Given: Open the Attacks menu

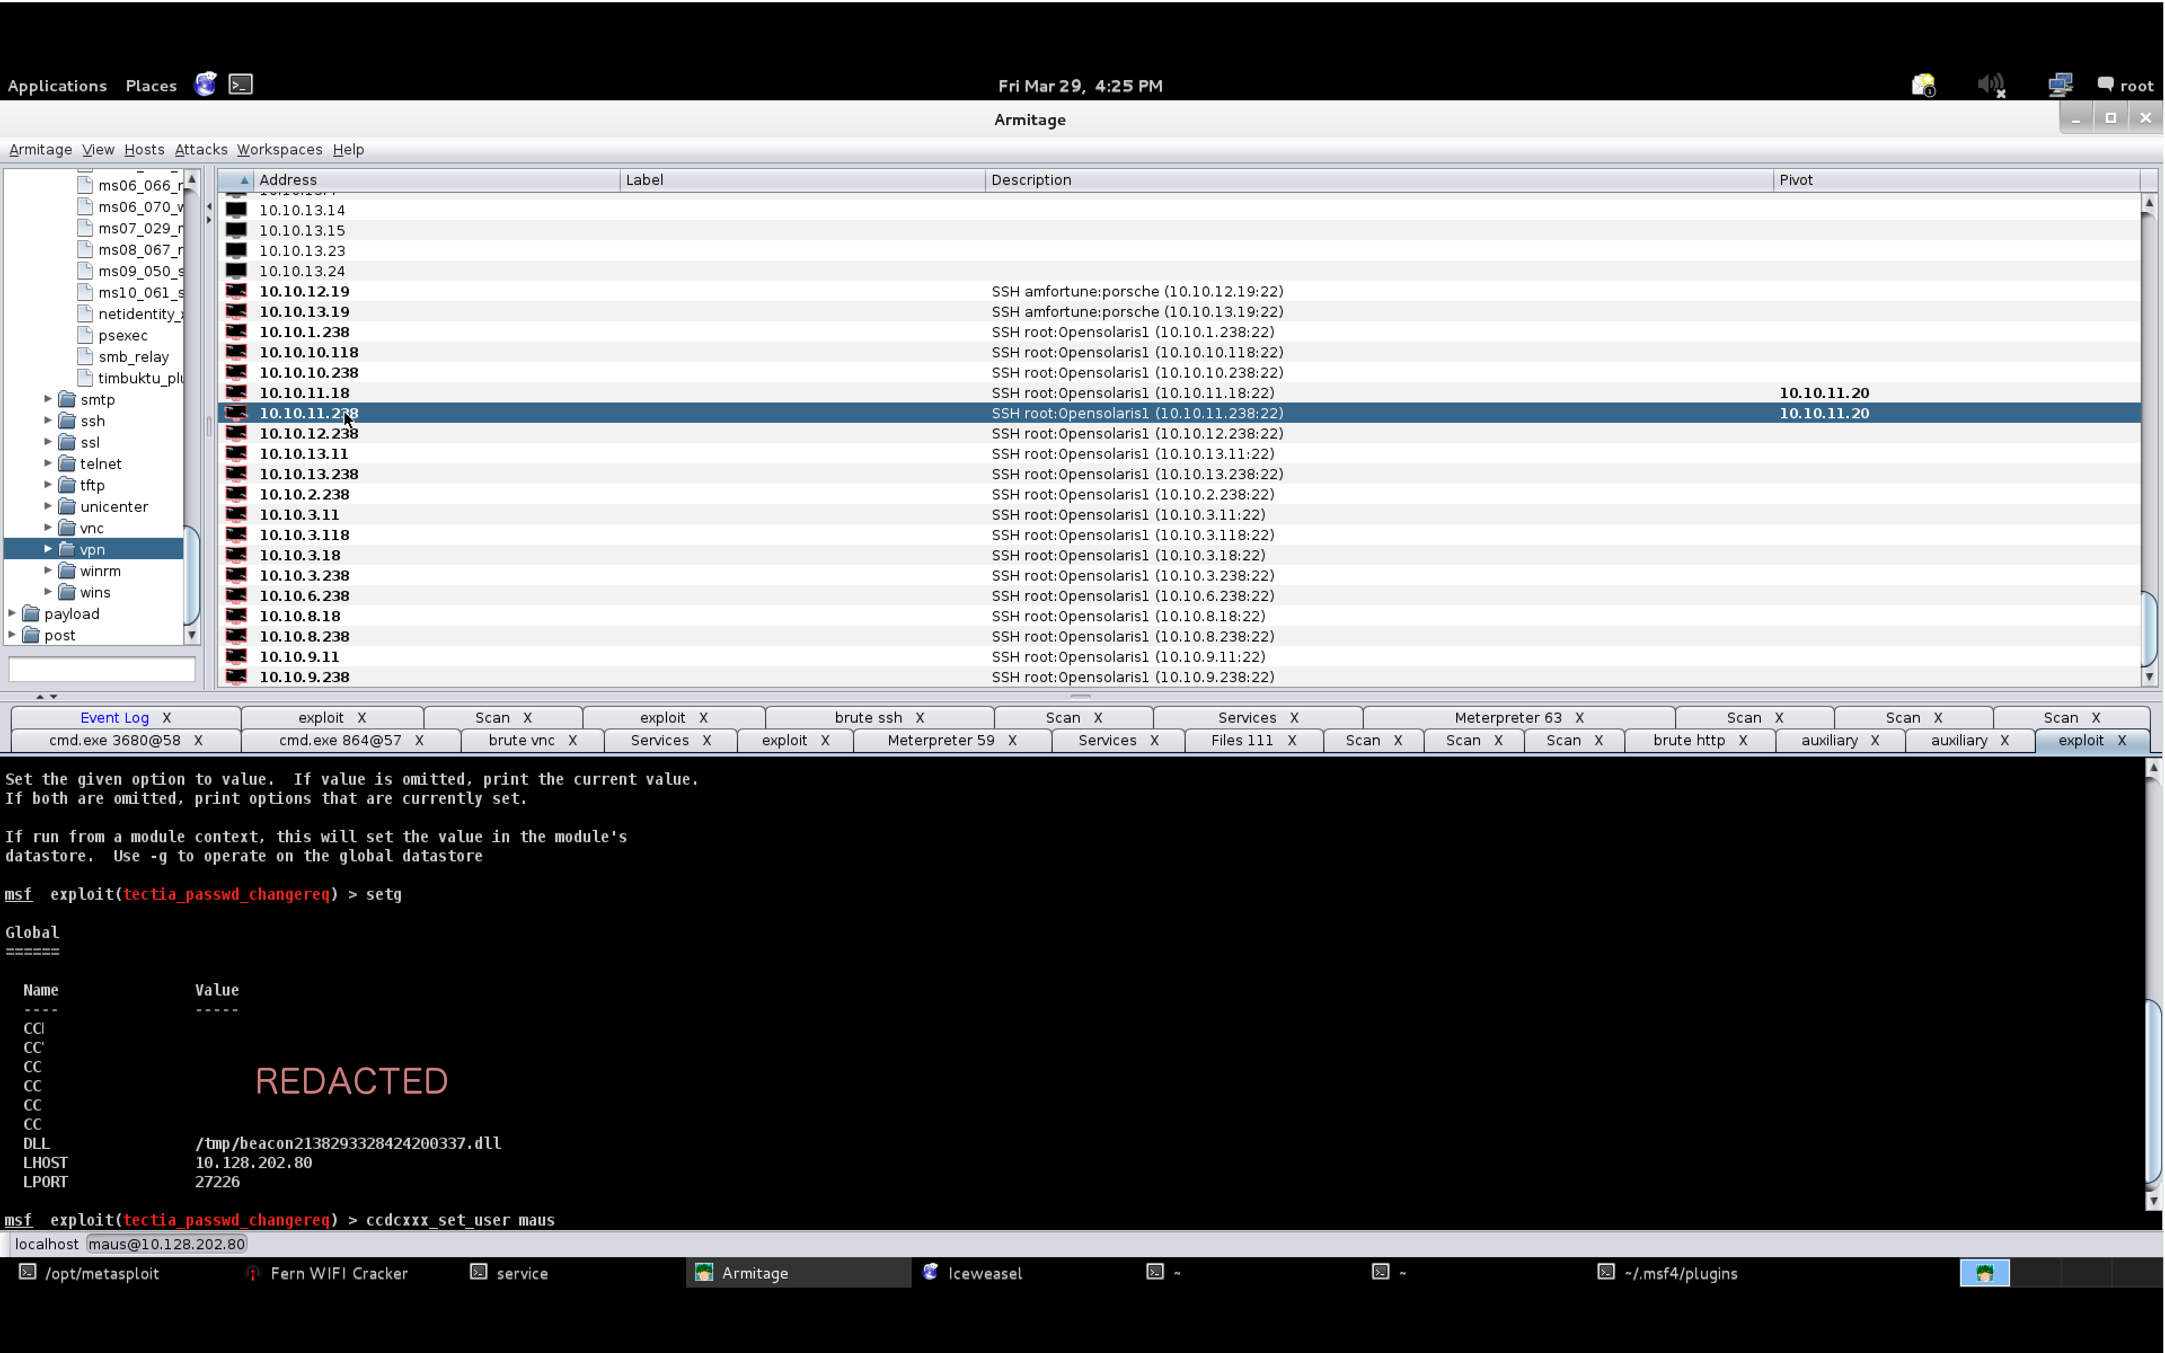Looking at the screenshot, I should coord(200,149).
